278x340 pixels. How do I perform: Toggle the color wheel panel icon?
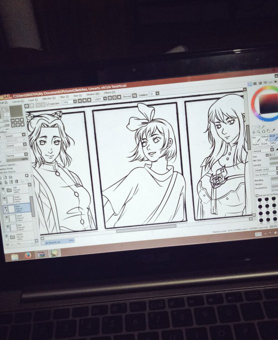[x=249, y=83]
